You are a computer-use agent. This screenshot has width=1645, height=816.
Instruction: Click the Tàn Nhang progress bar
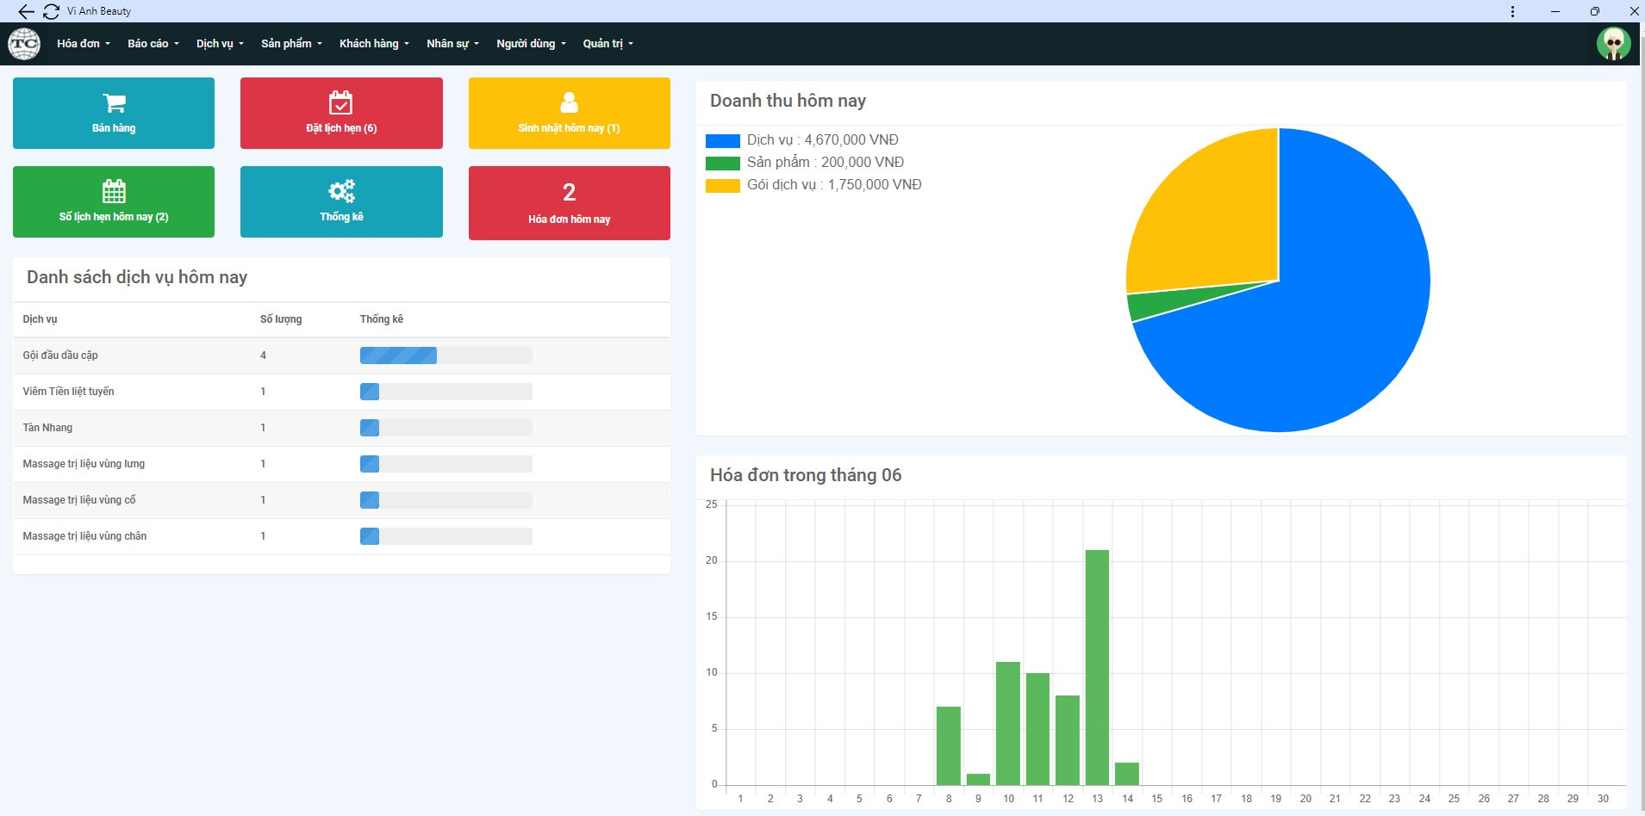point(446,428)
